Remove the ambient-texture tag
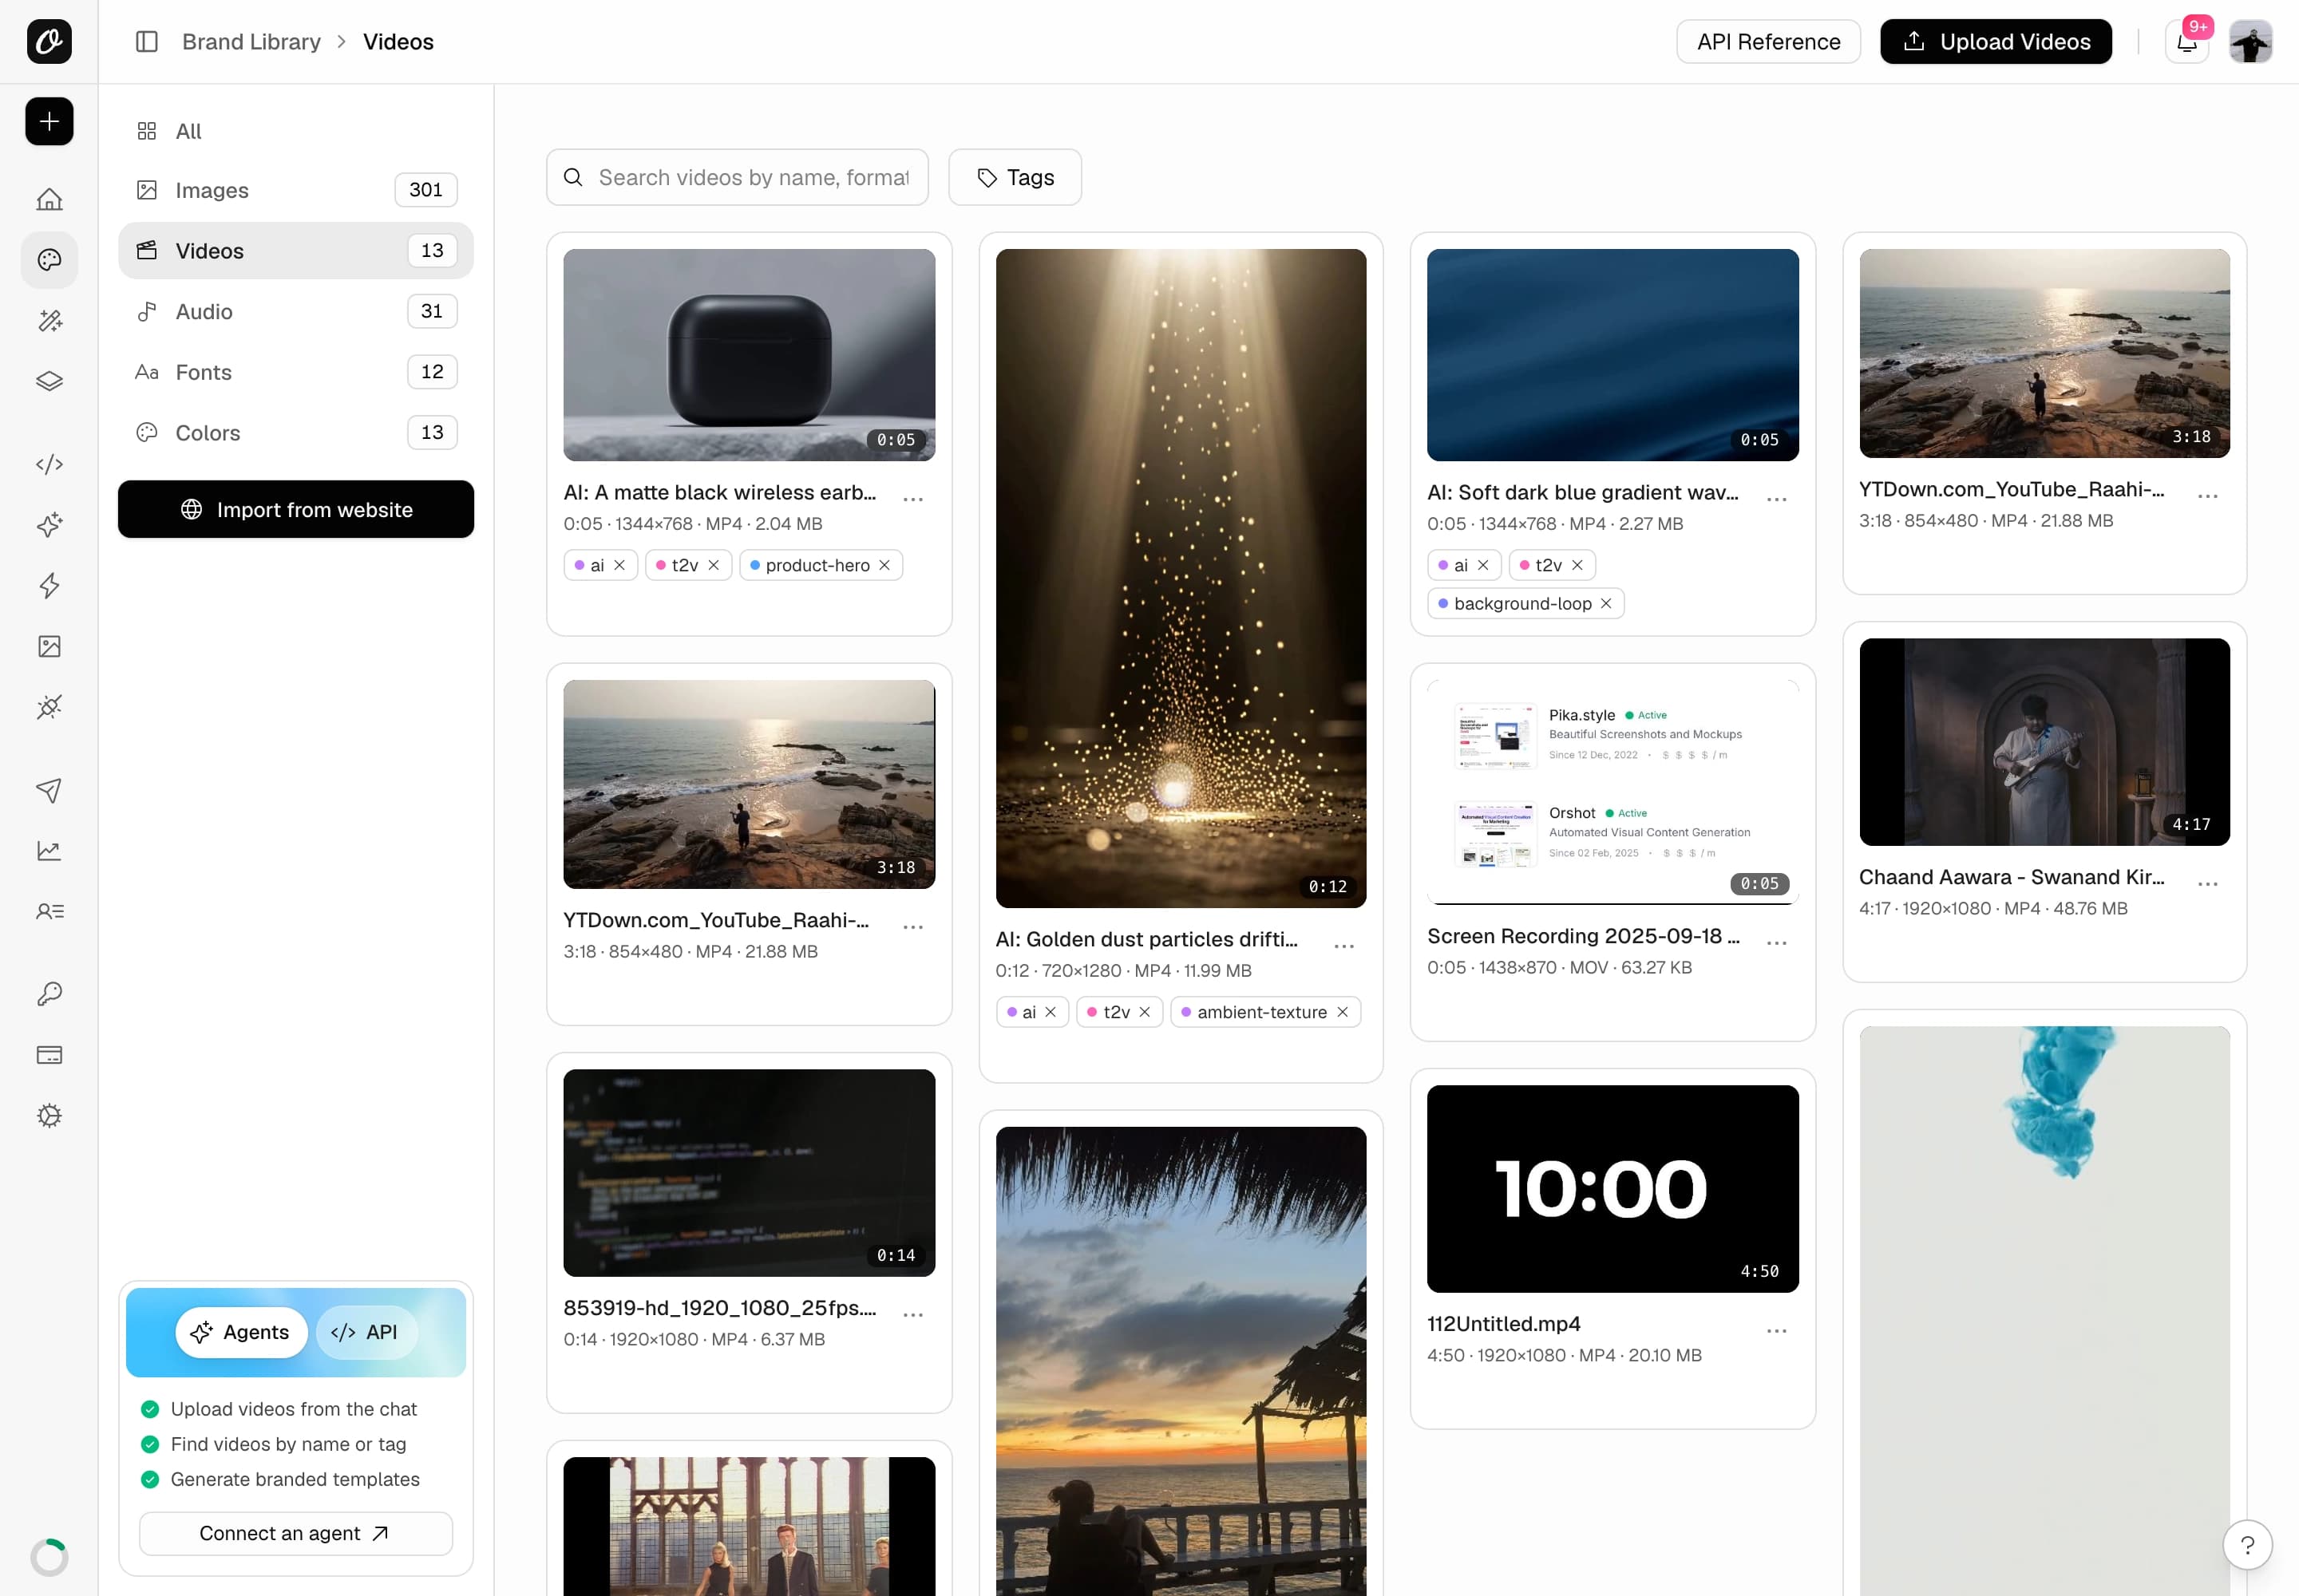2299x1596 pixels. tap(1343, 1012)
